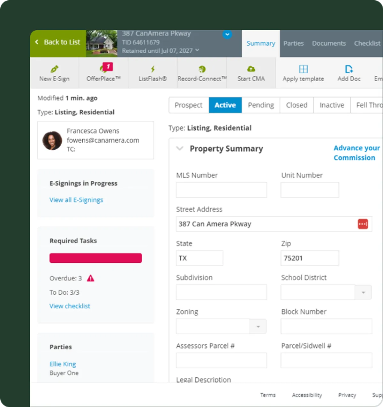The width and height of the screenshot is (383, 407).
Task: Click the MLS Number input field
Action: point(221,190)
